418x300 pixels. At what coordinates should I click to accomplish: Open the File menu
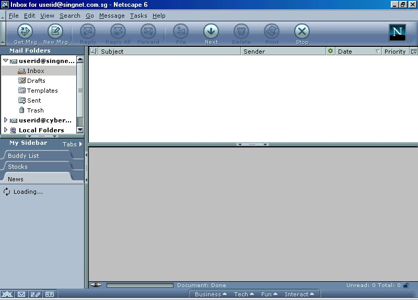[14, 16]
